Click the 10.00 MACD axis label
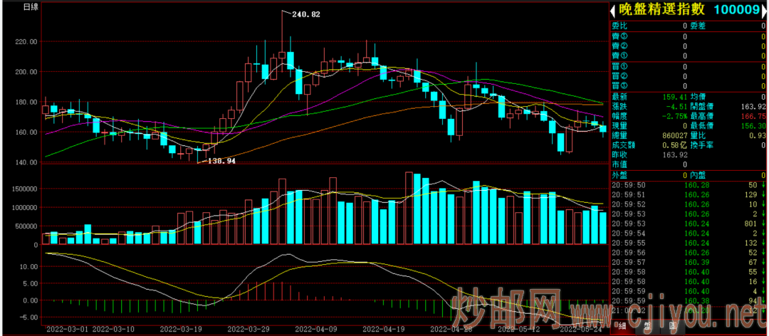 tap(27, 267)
